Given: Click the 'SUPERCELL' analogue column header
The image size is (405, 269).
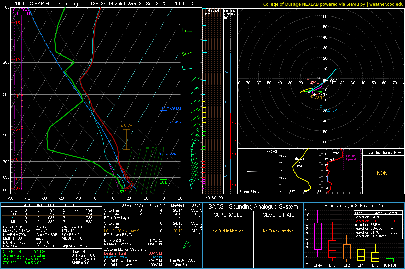Looking at the screenshot, I should click(228, 215).
